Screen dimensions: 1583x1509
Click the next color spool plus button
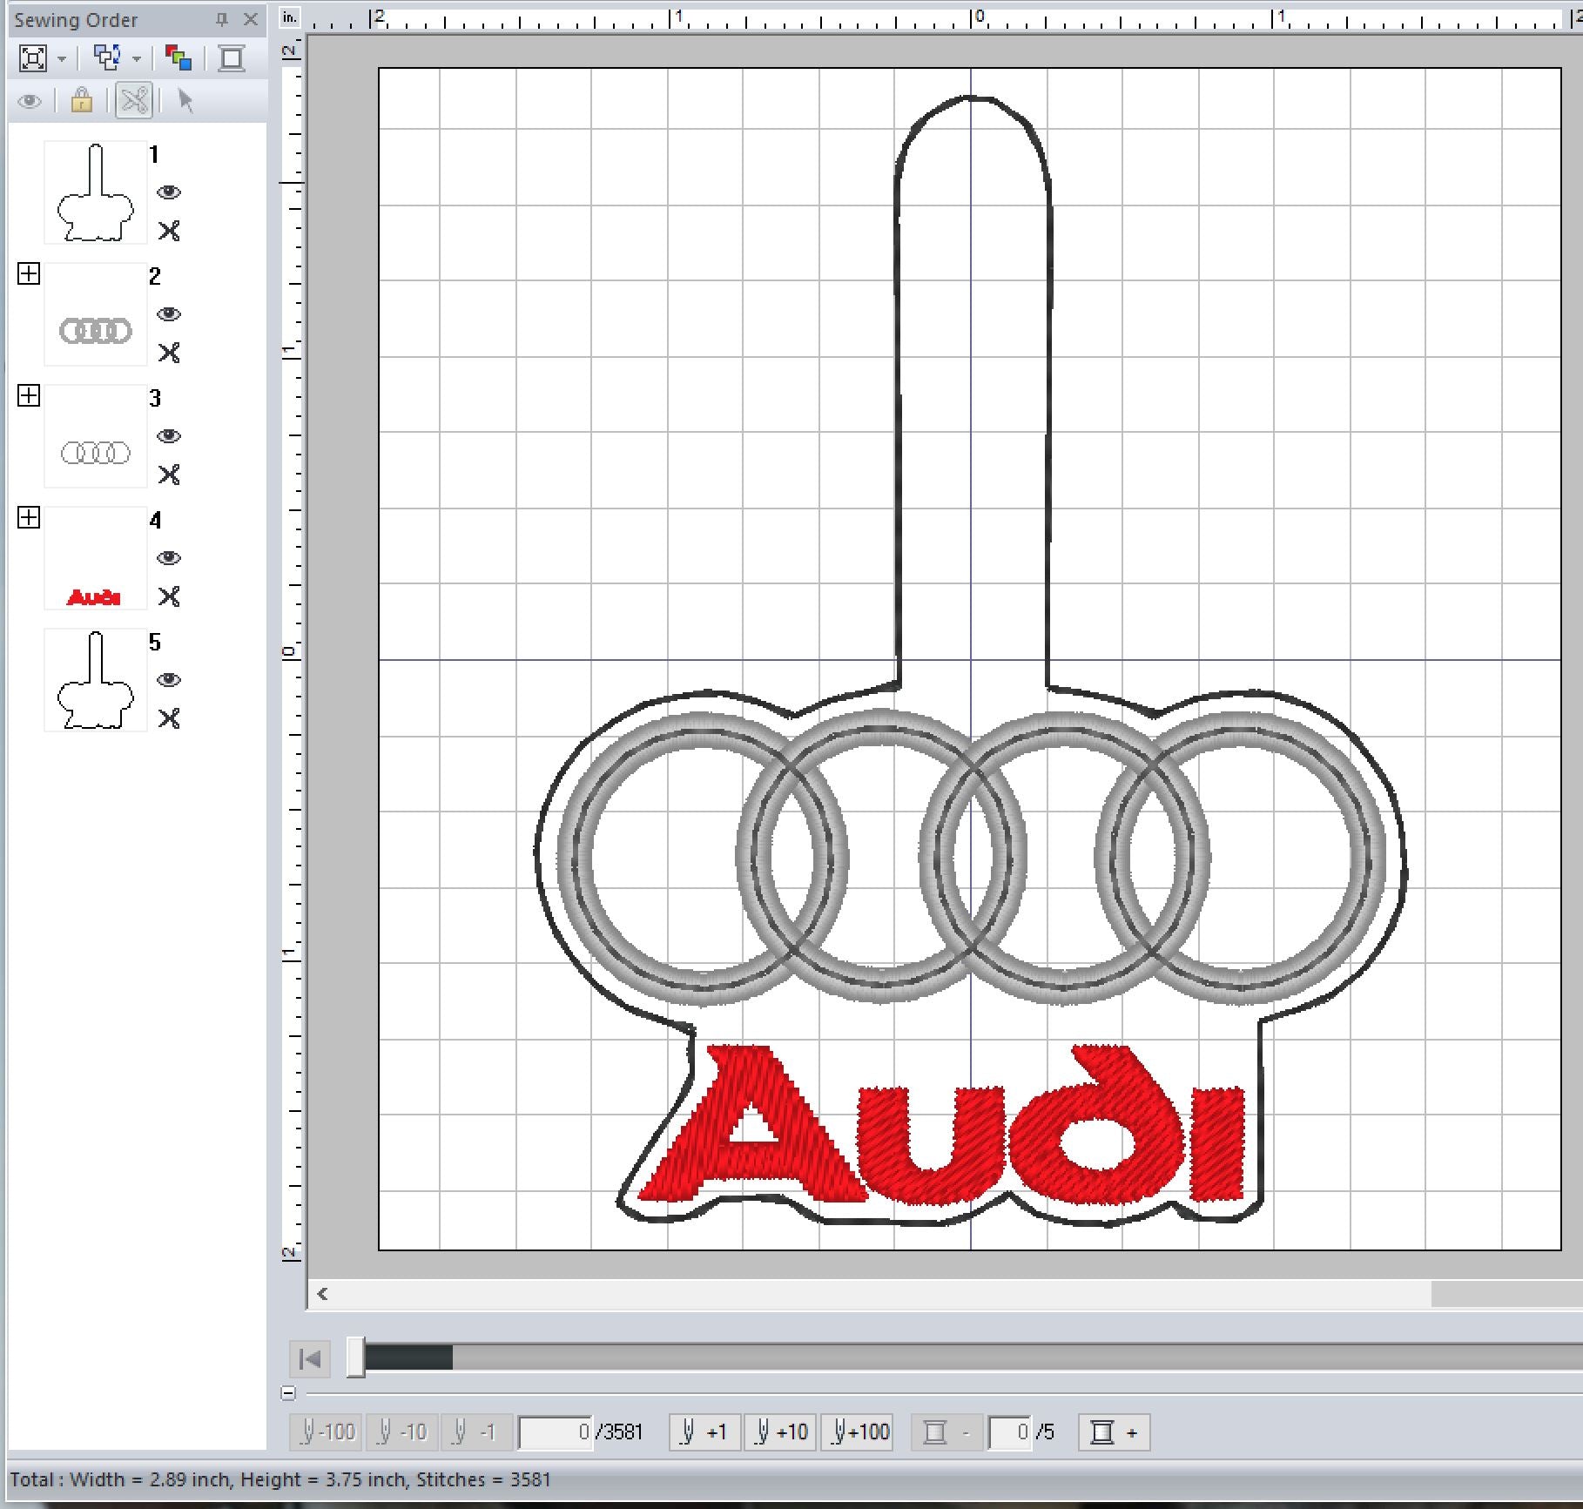click(1115, 1432)
